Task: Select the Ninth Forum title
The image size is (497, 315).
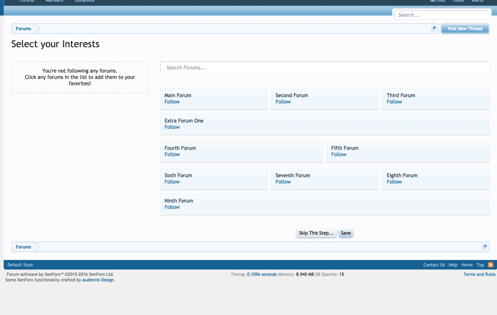Action: point(179,201)
